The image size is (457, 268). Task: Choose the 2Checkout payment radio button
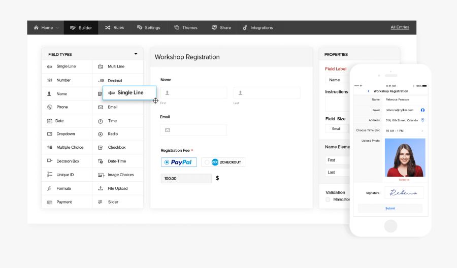point(207,162)
